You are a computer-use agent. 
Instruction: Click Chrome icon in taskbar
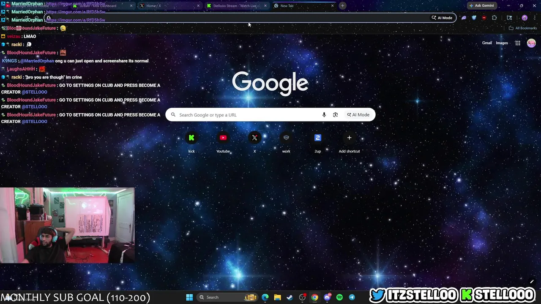[x=315, y=297]
